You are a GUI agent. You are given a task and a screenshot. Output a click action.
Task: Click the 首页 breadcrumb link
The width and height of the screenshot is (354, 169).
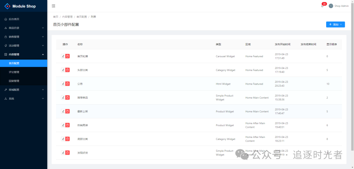click(x=55, y=17)
